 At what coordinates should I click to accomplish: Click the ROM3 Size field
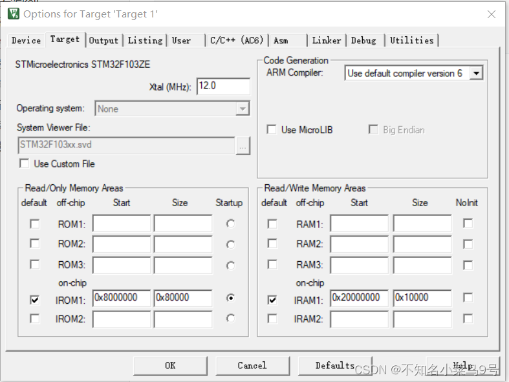183,265
